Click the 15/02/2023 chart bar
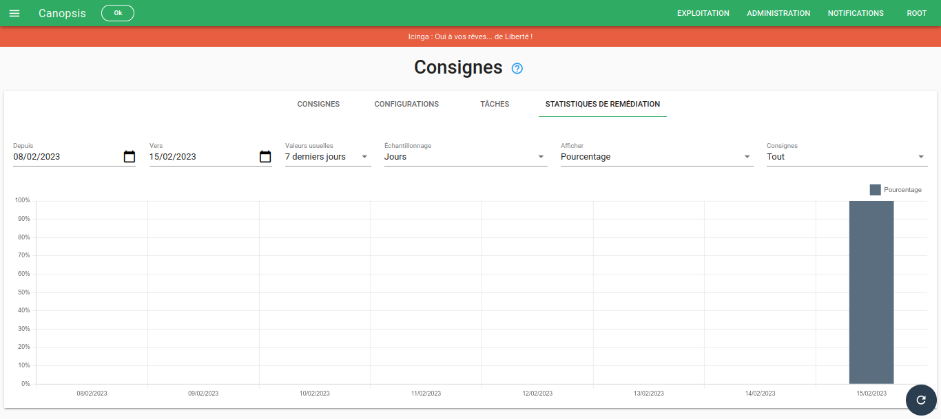 coord(871,292)
